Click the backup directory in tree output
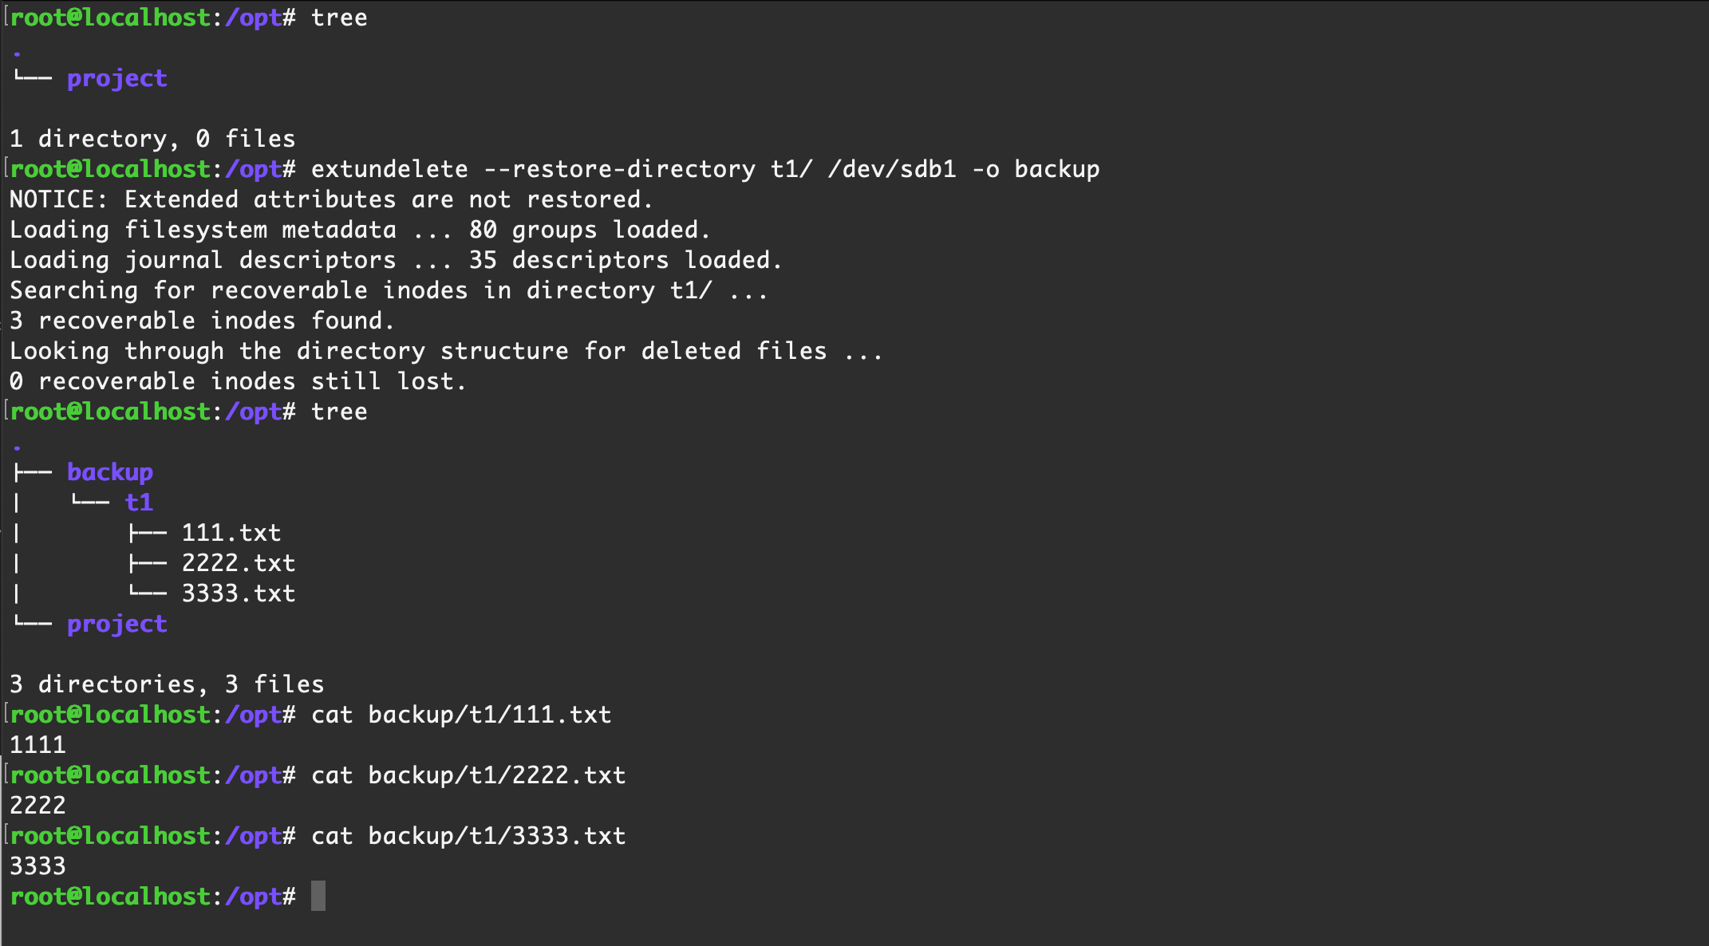The width and height of the screenshot is (1709, 946). pos(110,472)
